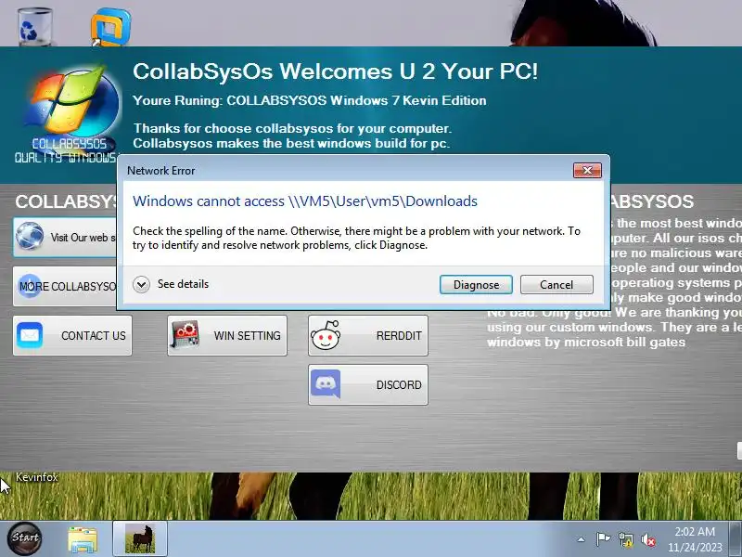742x557 pixels.
Task: Cancel the Network Error dialog
Action: [x=556, y=285]
